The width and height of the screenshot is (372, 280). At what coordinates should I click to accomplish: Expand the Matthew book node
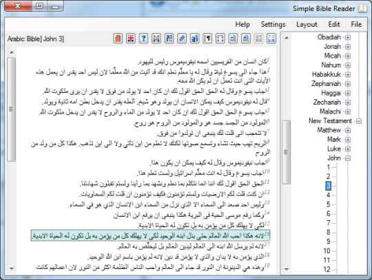point(348,130)
